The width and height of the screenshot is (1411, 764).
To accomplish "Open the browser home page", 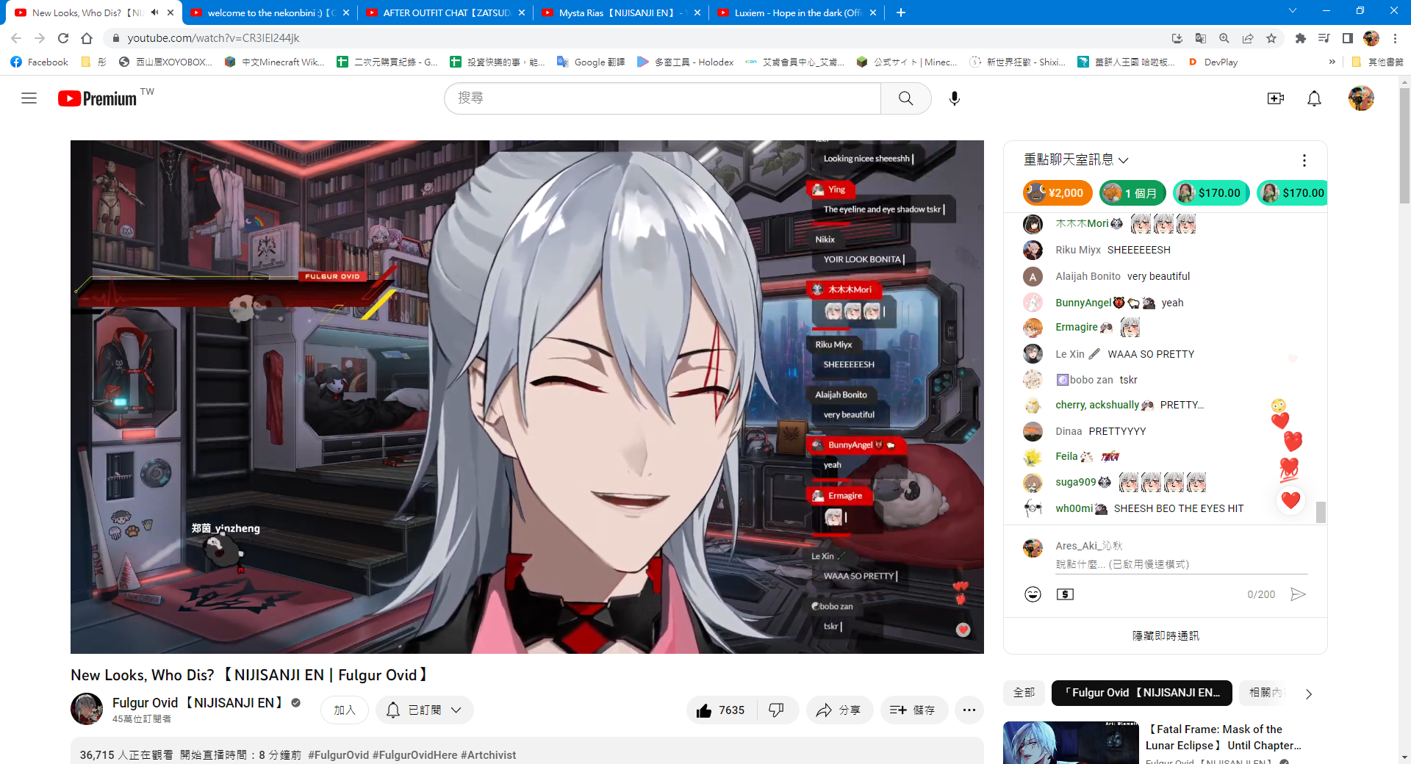I will point(87,38).
